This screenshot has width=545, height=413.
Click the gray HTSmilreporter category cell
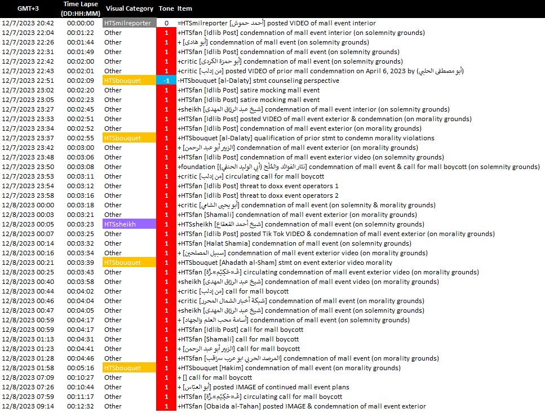[x=129, y=23]
